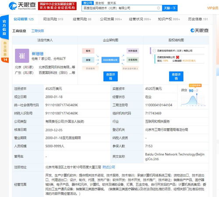Click the orange badge above the score
The width and height of the screenshot is (219, 197).
[195, 86]
